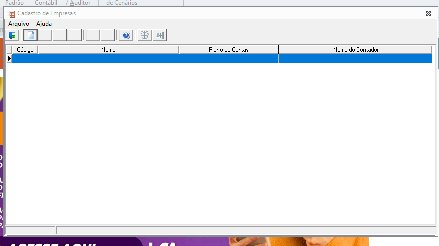
Task: Open help via blue question mark icon
Action: click(x=126, y=35)
